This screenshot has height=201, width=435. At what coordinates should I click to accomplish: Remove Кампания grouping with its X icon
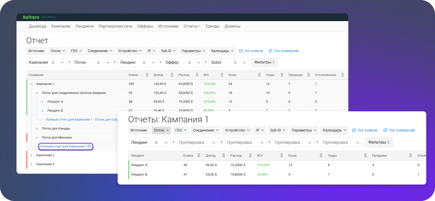[53, 62]
